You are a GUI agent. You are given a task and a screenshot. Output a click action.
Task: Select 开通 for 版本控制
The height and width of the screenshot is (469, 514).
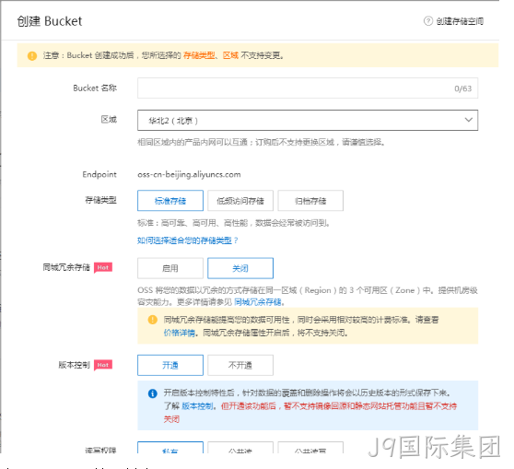[x=170, y=365]
